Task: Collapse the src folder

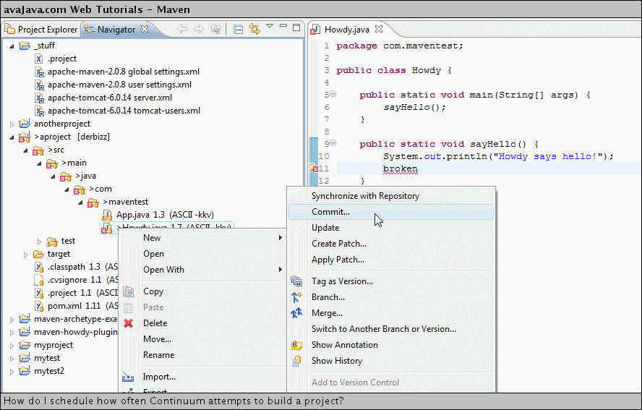Action: point(25,150)
